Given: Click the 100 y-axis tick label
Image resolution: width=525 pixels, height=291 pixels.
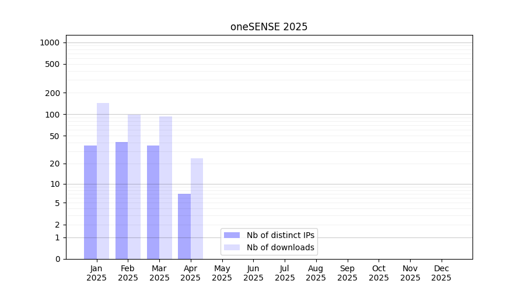Looking at the screenshot, I should point(53,115).
